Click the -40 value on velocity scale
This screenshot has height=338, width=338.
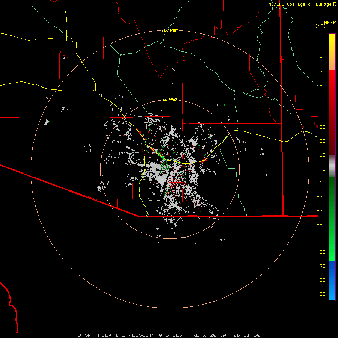[x=321, y=225]
